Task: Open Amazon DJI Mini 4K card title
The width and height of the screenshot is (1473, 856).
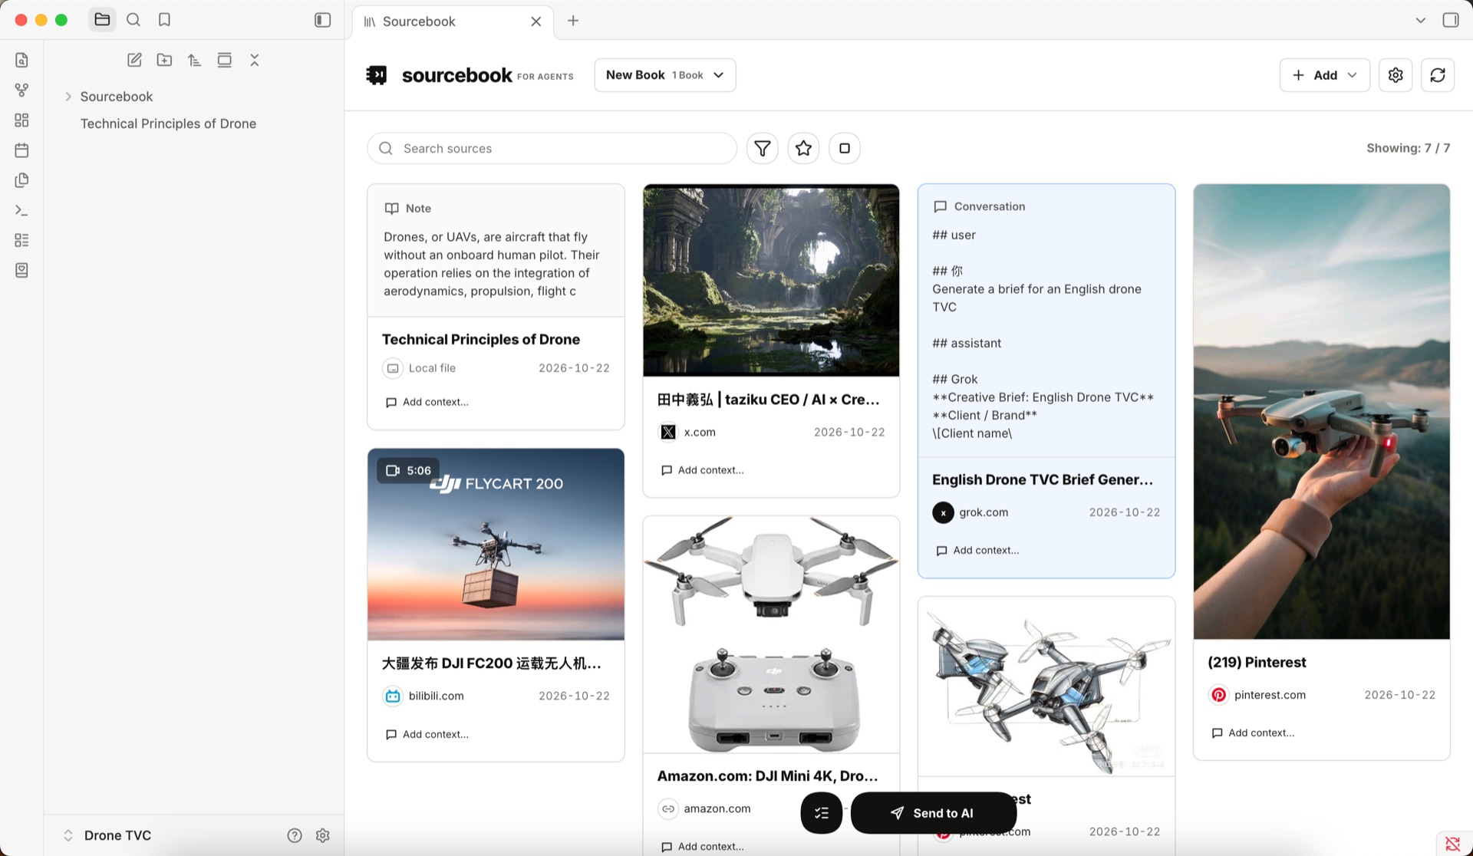Action: pyautogui.click(x=767, y=775)
